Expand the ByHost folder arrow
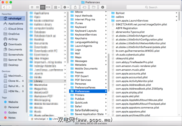Screen dimensions: 182x126 tap(176, 13)
